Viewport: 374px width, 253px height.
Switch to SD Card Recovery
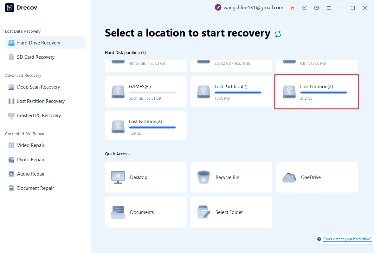point(35,57)
